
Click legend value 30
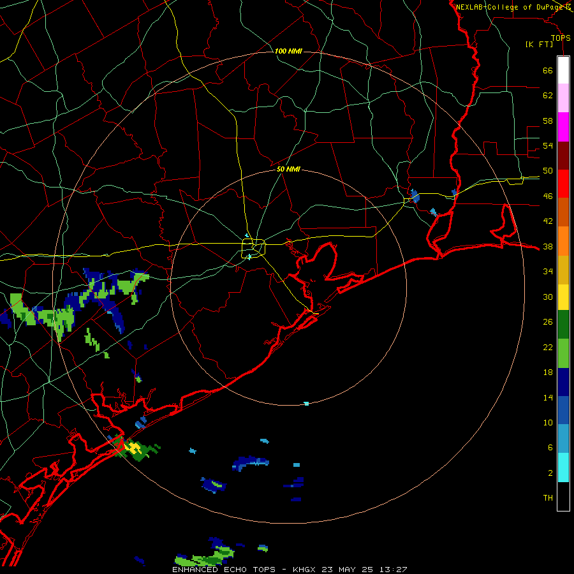[x=548, y=297]
